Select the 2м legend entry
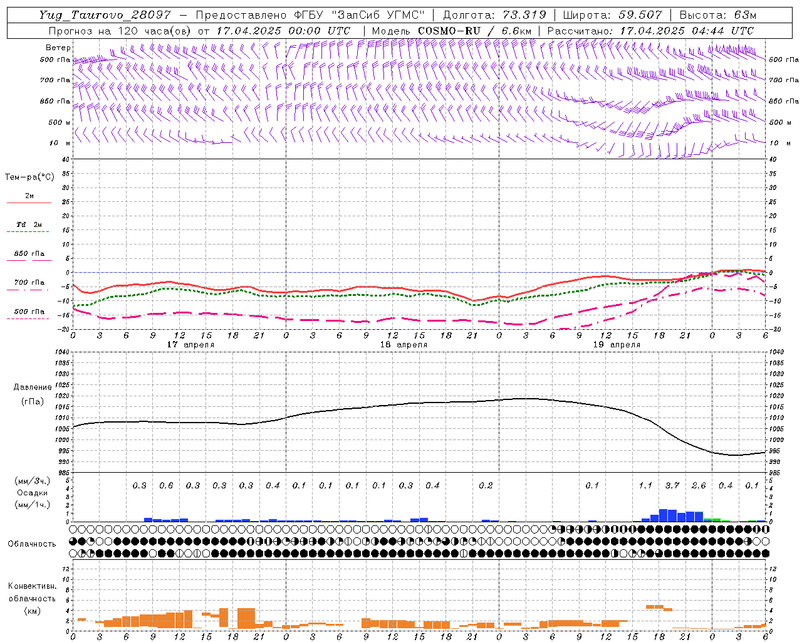The height and width of the screenshot is (642, 802). [29, 196]
